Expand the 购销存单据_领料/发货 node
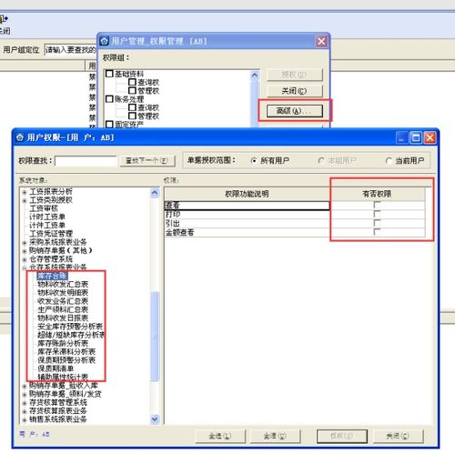Image resolution: width=455 pixels, height=464 pixels. (25, 395)
